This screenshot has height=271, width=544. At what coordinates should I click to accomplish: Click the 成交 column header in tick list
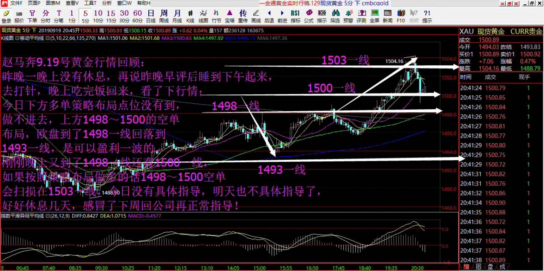[490, 77]
